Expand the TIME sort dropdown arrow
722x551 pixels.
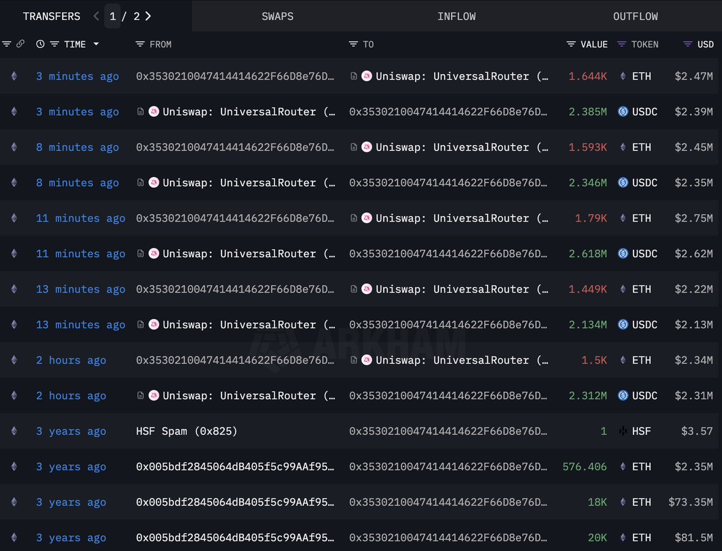tap(96, 44)
